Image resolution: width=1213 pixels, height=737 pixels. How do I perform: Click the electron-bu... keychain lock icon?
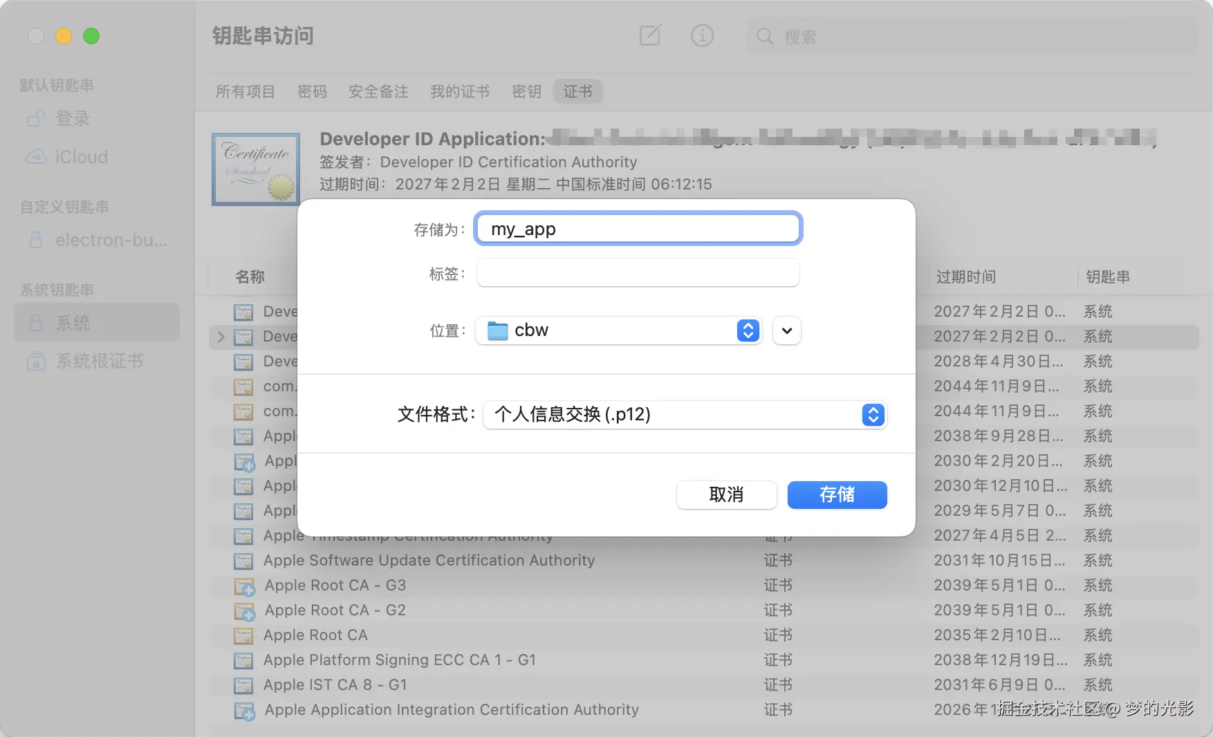36,240
